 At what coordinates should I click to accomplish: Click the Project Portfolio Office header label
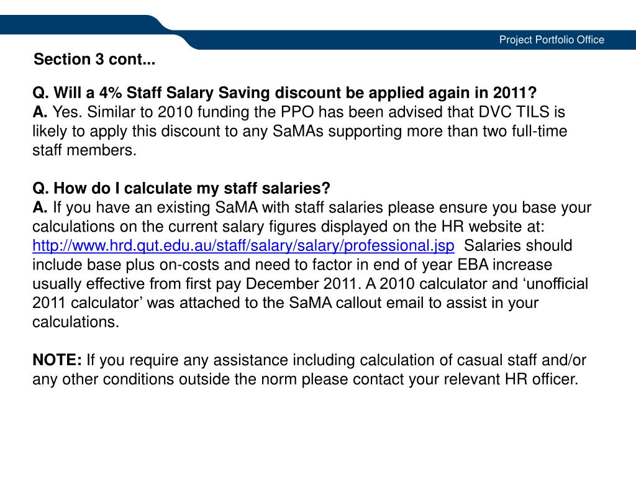pos(552,40)
